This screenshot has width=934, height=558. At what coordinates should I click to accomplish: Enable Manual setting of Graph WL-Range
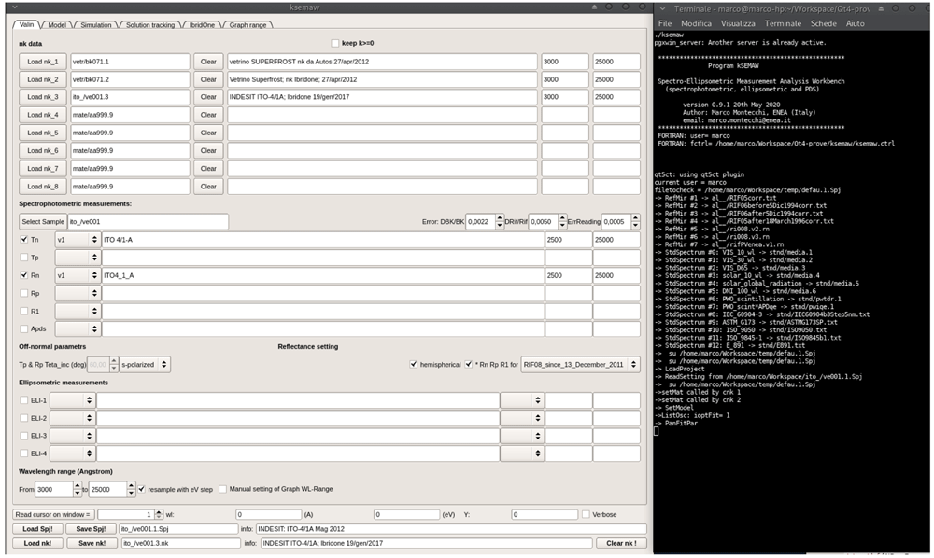[223, 490]
